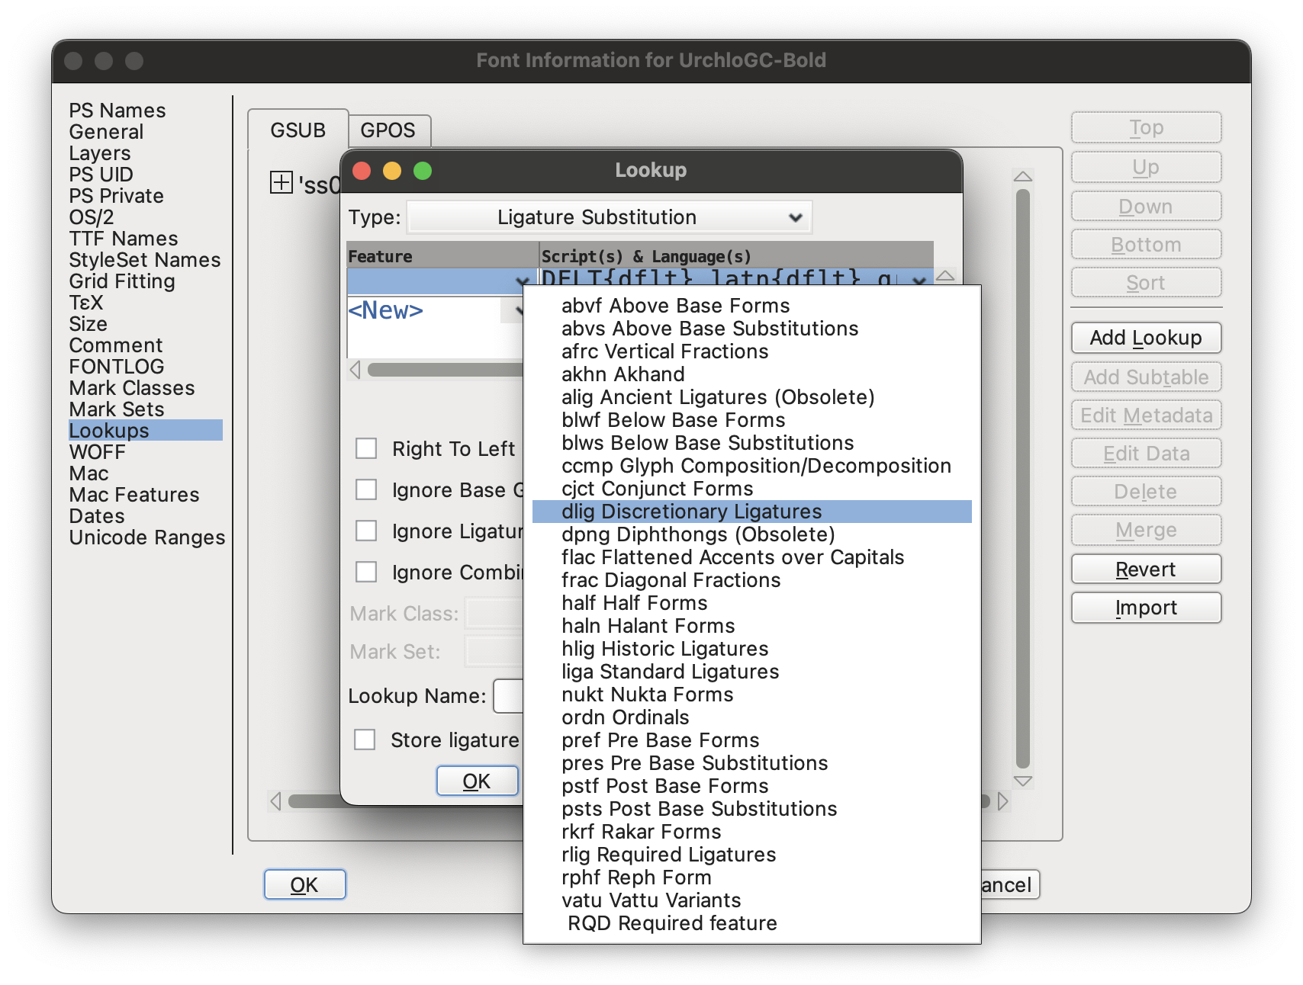Image resolution: width=1303 pixels, height=985 pixels.
Task: Open the <New> feature dropdown
Action: point(516,311)
